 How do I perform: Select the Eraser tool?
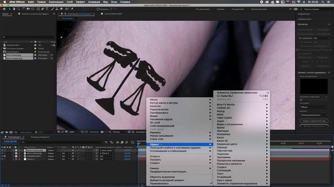(62, 9)
